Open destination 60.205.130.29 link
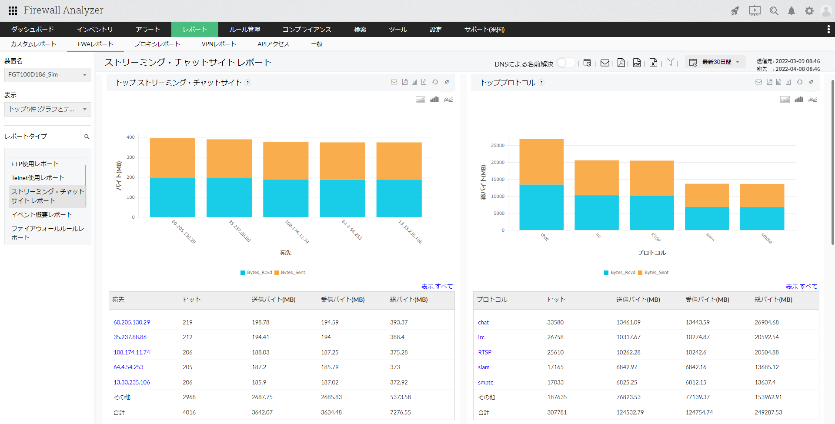The height and width of the screenshot is (424, 835). point(132,322)
